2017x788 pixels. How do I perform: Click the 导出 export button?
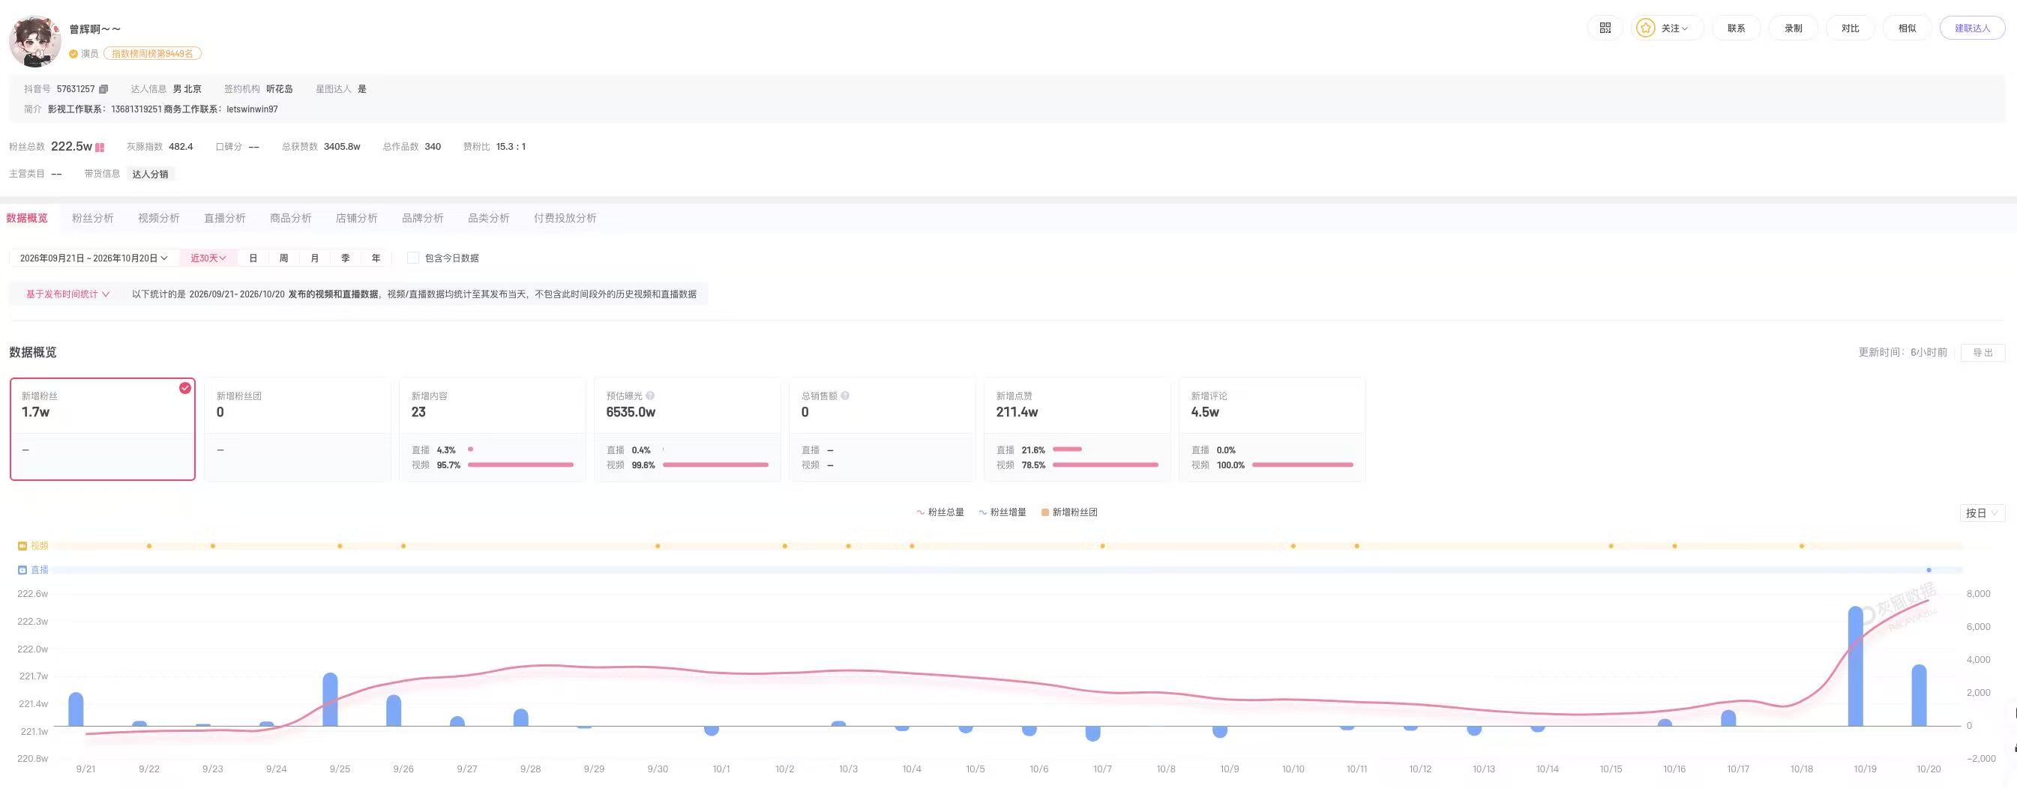[x=1983, y=353]
